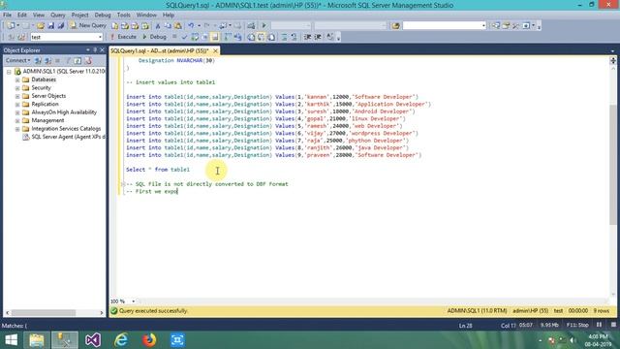This screenshot has width=620, height=349.
Task: Select the SQLQuery1.sql editor tab
Action: 159,51
